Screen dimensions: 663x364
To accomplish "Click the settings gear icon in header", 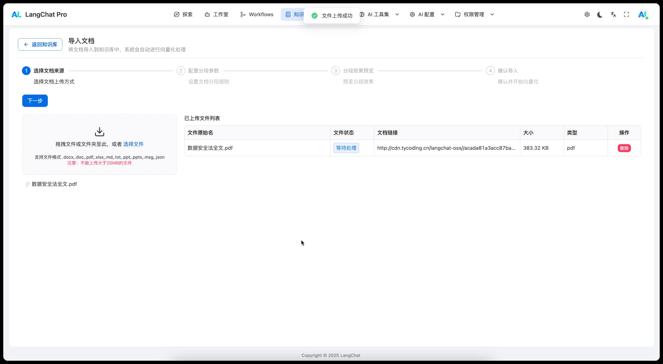I will tap(587, 15).
